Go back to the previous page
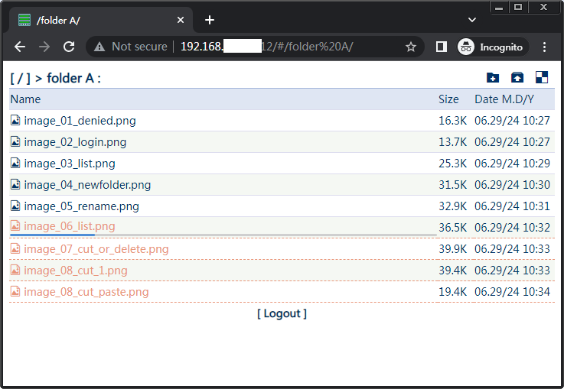The width and height of the screenshot is (564, 389). coord(20,47)
